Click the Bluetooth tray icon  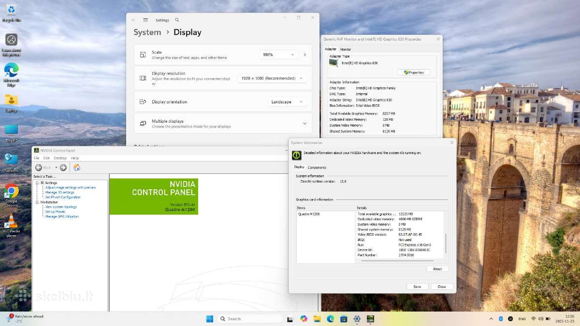pyautogui.click(x=501, y=319)
